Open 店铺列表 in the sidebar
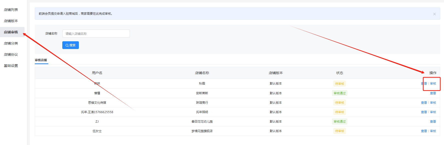 click(11, 10)
